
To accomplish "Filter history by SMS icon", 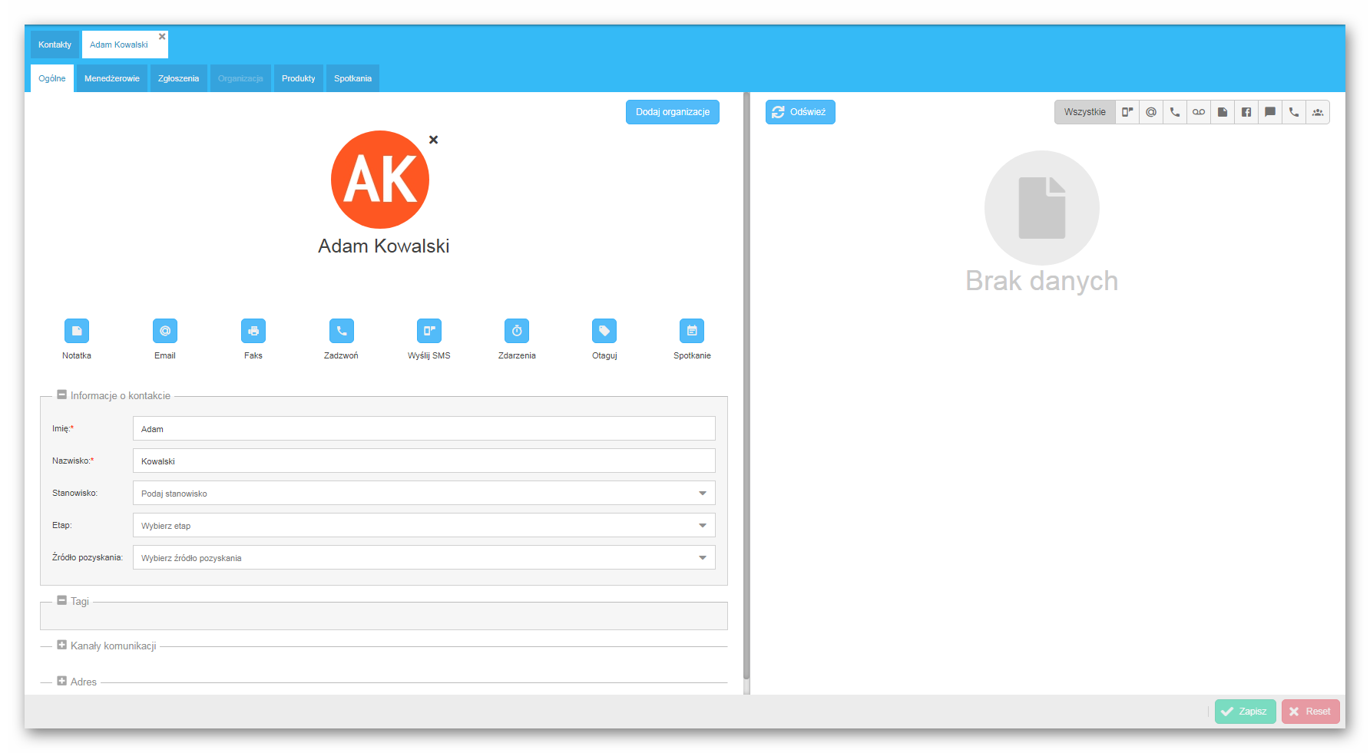I will [1127, 112].
